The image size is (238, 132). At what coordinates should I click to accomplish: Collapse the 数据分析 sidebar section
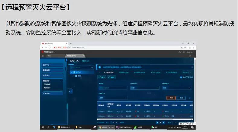[x=61, y=81]
